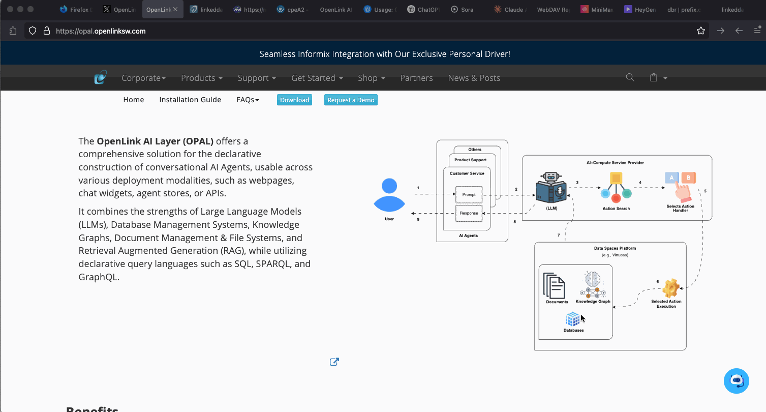This screenshot has width=766, height=412.
Task: Switch to the Usage tab
Action: (x=380, y=9)
